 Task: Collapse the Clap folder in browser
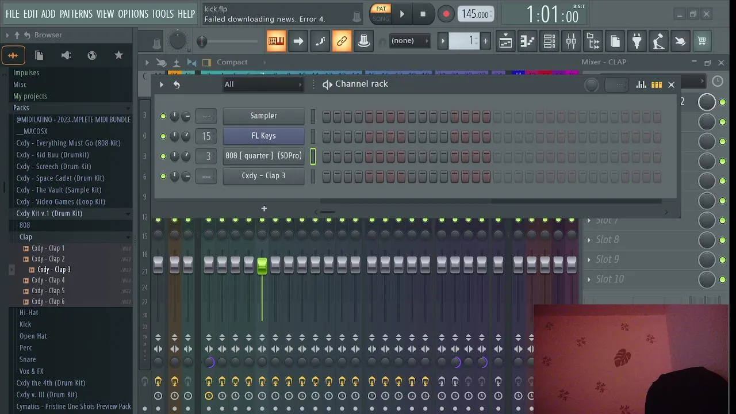coord(74,237)
